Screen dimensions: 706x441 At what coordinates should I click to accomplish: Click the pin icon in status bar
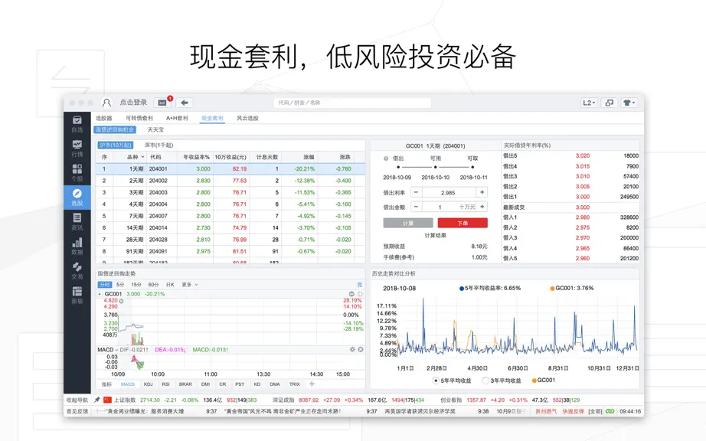(x=96, y=400)
